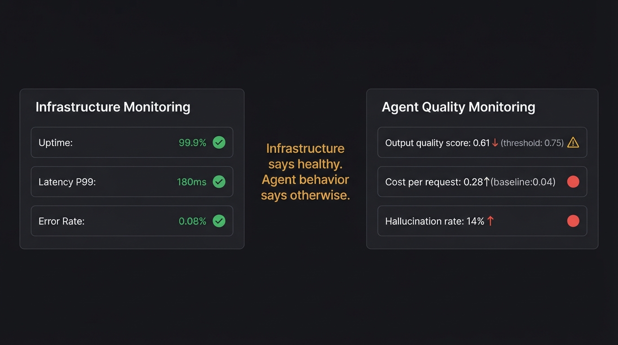This screenshot has width=618, height=345.
Task: Click the Cost per request label and 0.28 value
Action: 434,182
